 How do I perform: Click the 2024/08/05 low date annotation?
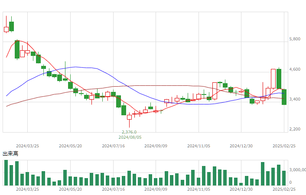pos(130,137)
